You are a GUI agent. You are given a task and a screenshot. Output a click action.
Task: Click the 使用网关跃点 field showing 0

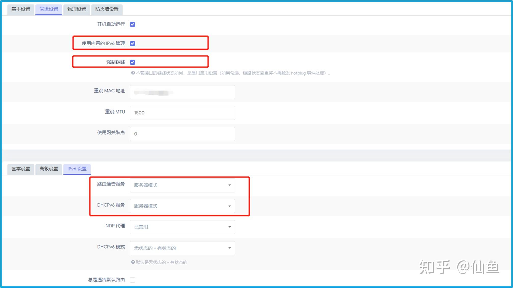[x=182, y=134]
